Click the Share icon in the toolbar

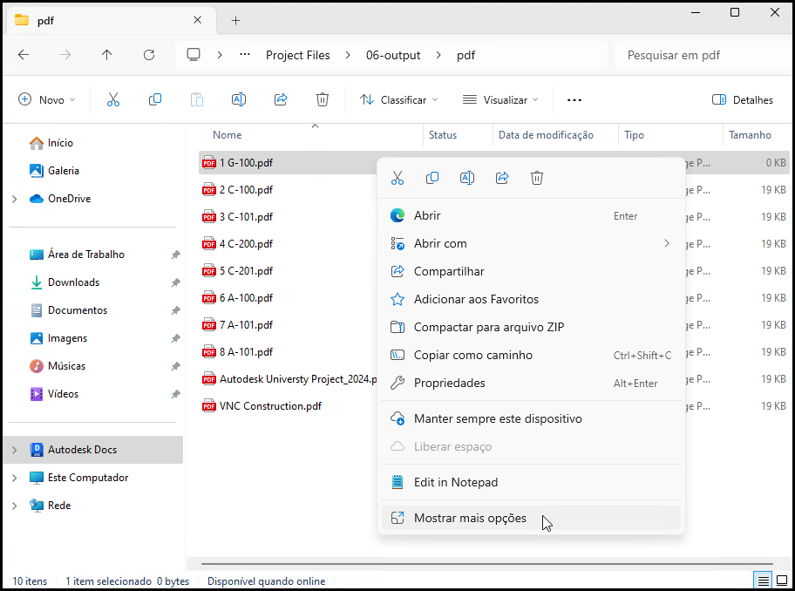click(x=281, y=100)
